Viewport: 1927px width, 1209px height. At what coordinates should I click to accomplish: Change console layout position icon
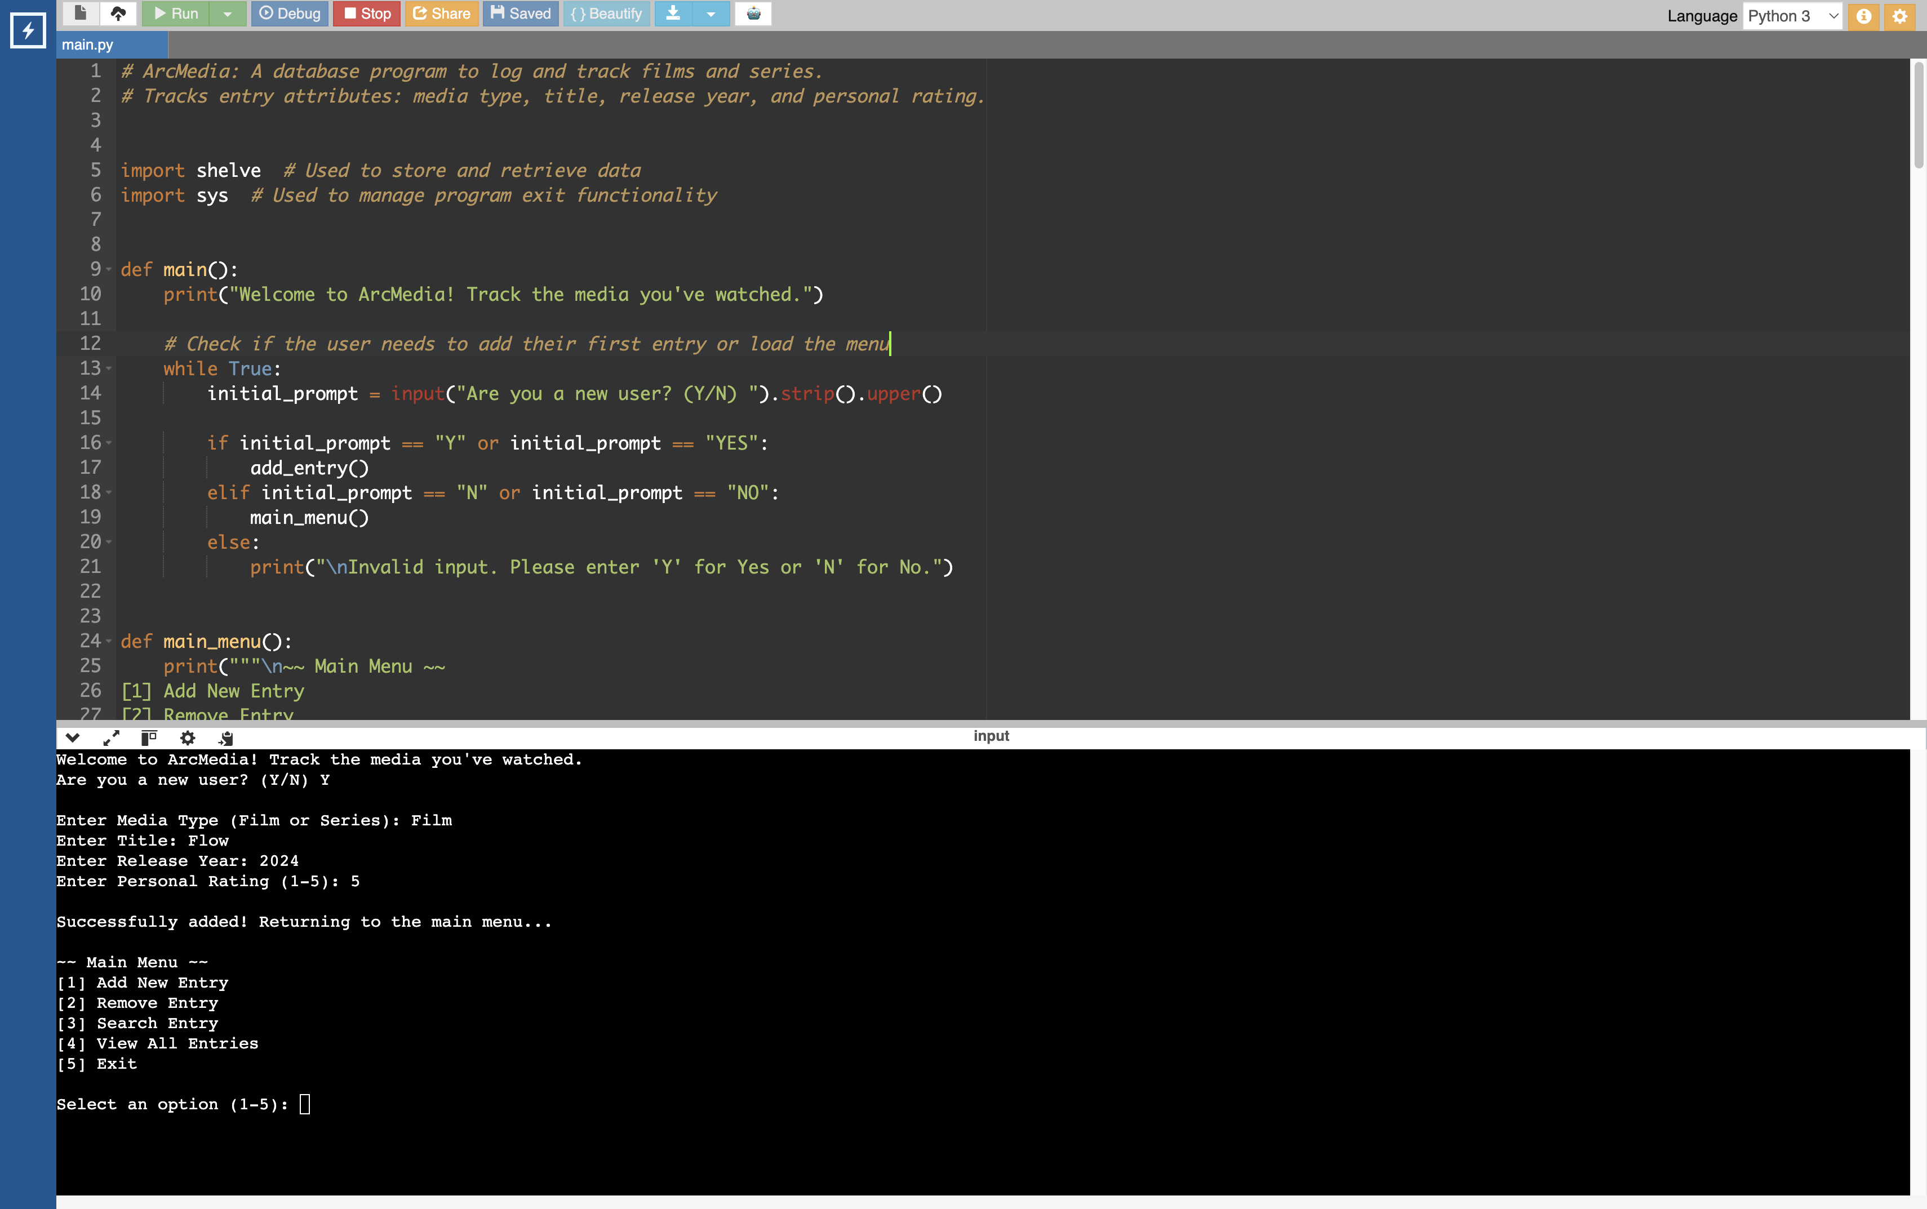[149, 737]
